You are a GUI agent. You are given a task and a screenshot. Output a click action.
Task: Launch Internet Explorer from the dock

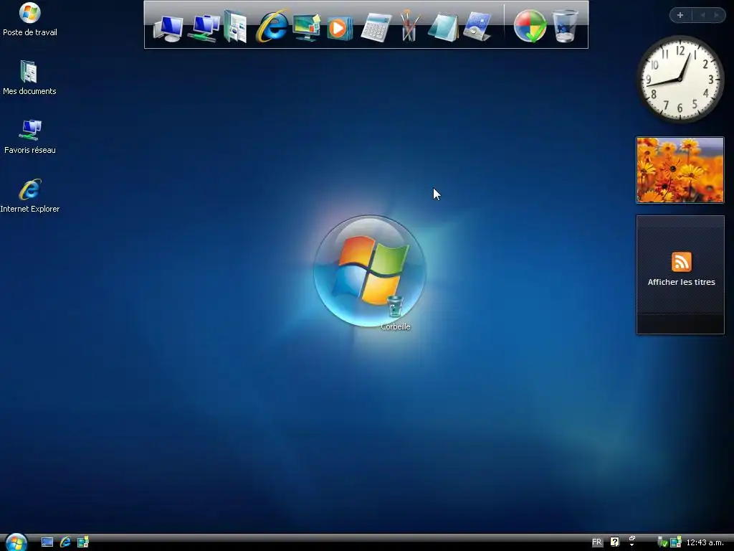point(272,26)
